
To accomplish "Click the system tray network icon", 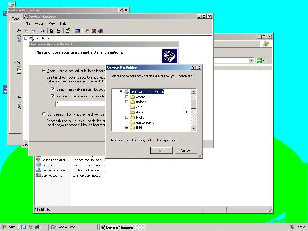I will (x=292, y=227).
